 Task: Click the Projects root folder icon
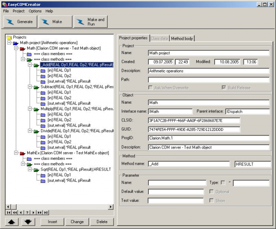(x=9, y=37)
